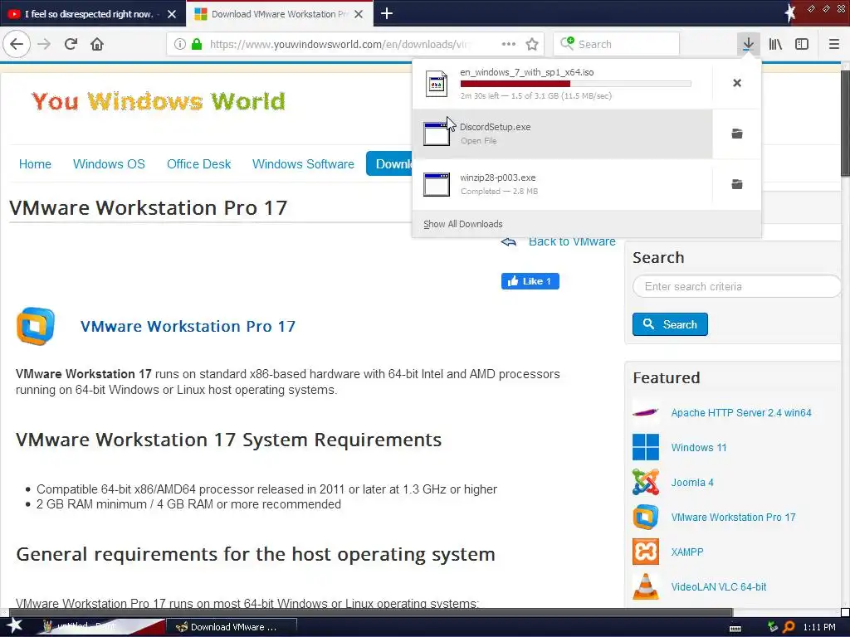Toggle the sidebar icon in toolbar
850x637 pixels.
click(802, 44)
